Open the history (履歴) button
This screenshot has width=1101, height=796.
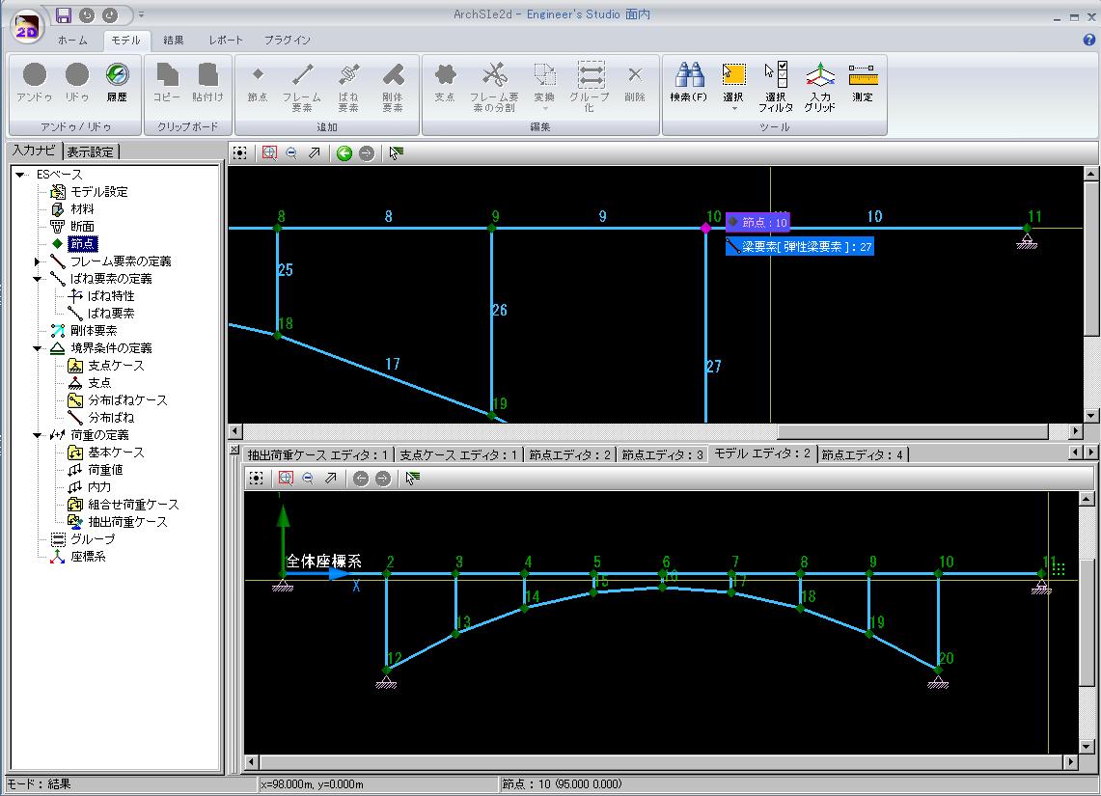tap(117, 83)
